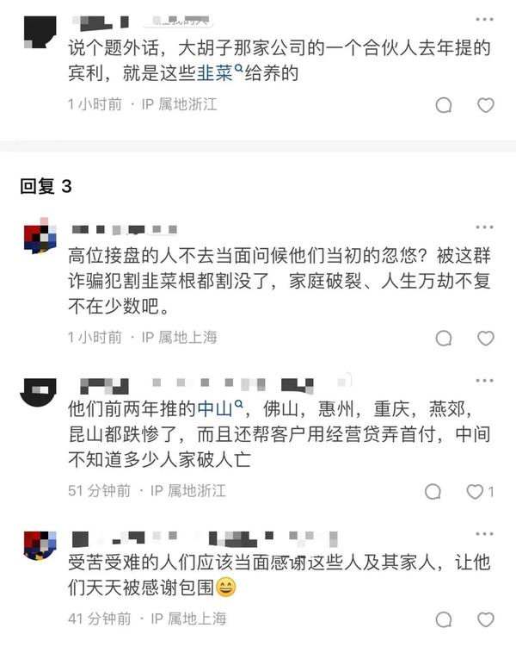The image size is (516, 653).
Task: Open the black avatar of the second reply
Action: [38, 392]
